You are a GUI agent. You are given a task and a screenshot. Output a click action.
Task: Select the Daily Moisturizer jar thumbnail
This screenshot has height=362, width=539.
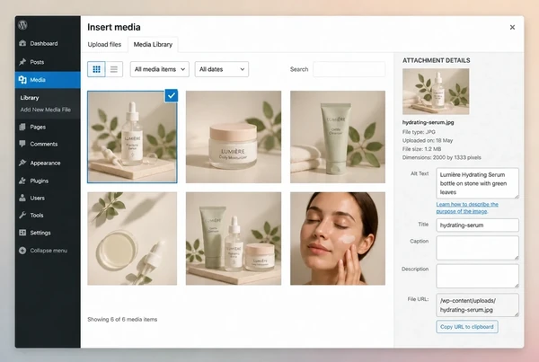point(234,137)
